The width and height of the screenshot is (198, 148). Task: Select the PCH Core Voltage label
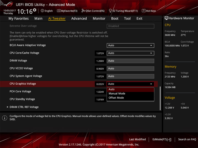pyautogui.click(x=20, y=92)
